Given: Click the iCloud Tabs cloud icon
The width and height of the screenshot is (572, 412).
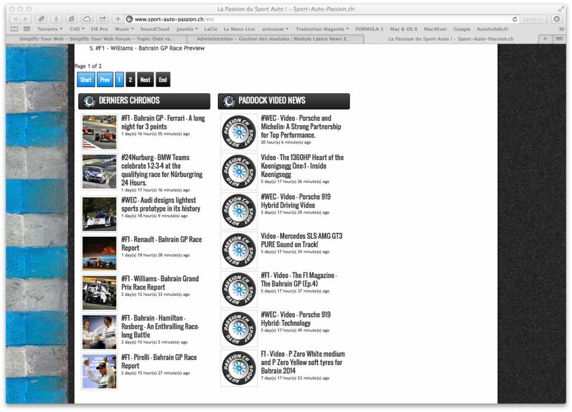Looking at the screenshot, I should [x=87, y=19].
